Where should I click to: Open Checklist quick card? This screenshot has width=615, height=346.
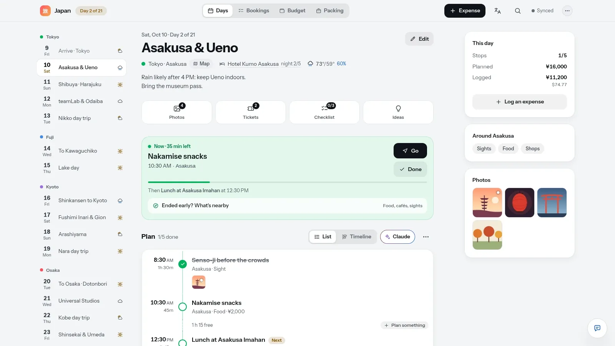click(x=324, y=112)
